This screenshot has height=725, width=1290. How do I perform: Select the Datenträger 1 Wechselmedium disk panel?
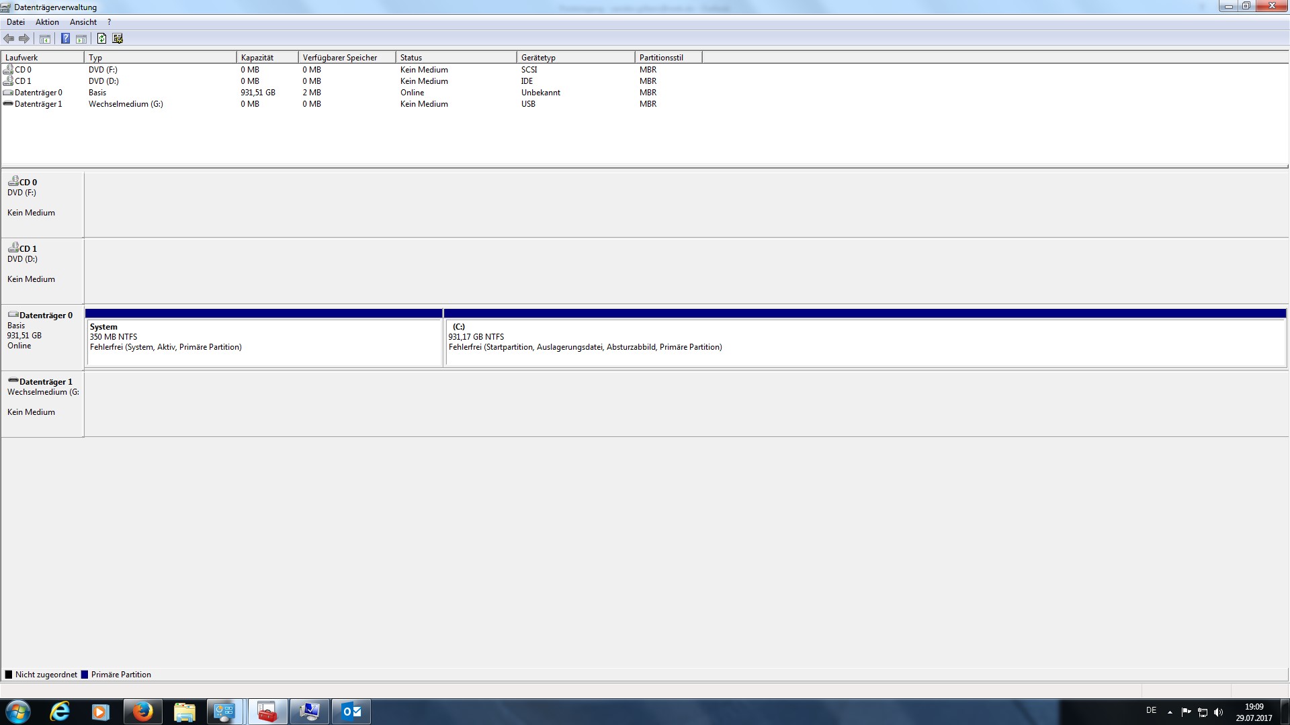tap(42, 404)
